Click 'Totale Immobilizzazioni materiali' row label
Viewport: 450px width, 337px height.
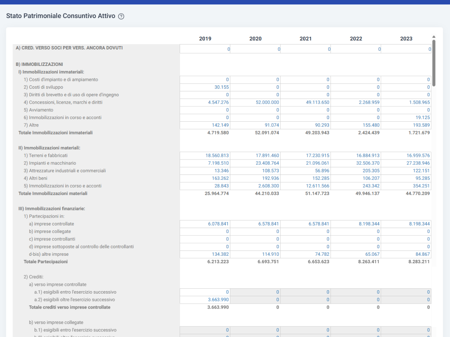click(x=53, y=194)
